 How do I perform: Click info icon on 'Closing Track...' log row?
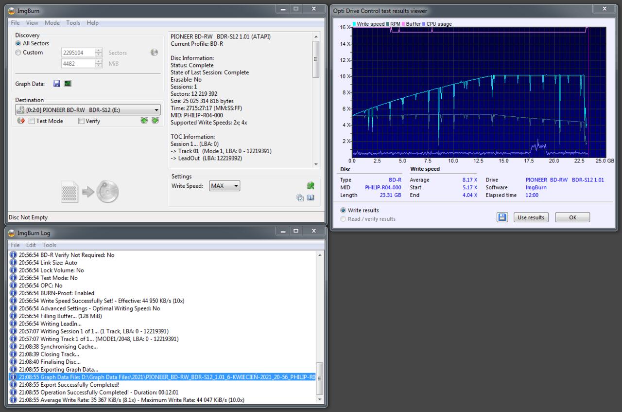(x=13, y=354)
